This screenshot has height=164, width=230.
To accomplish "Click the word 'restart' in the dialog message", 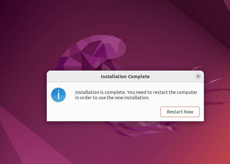I will tap(160, 92).
